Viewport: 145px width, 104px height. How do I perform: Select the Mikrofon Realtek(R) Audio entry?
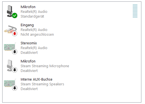tap(72, 12)
